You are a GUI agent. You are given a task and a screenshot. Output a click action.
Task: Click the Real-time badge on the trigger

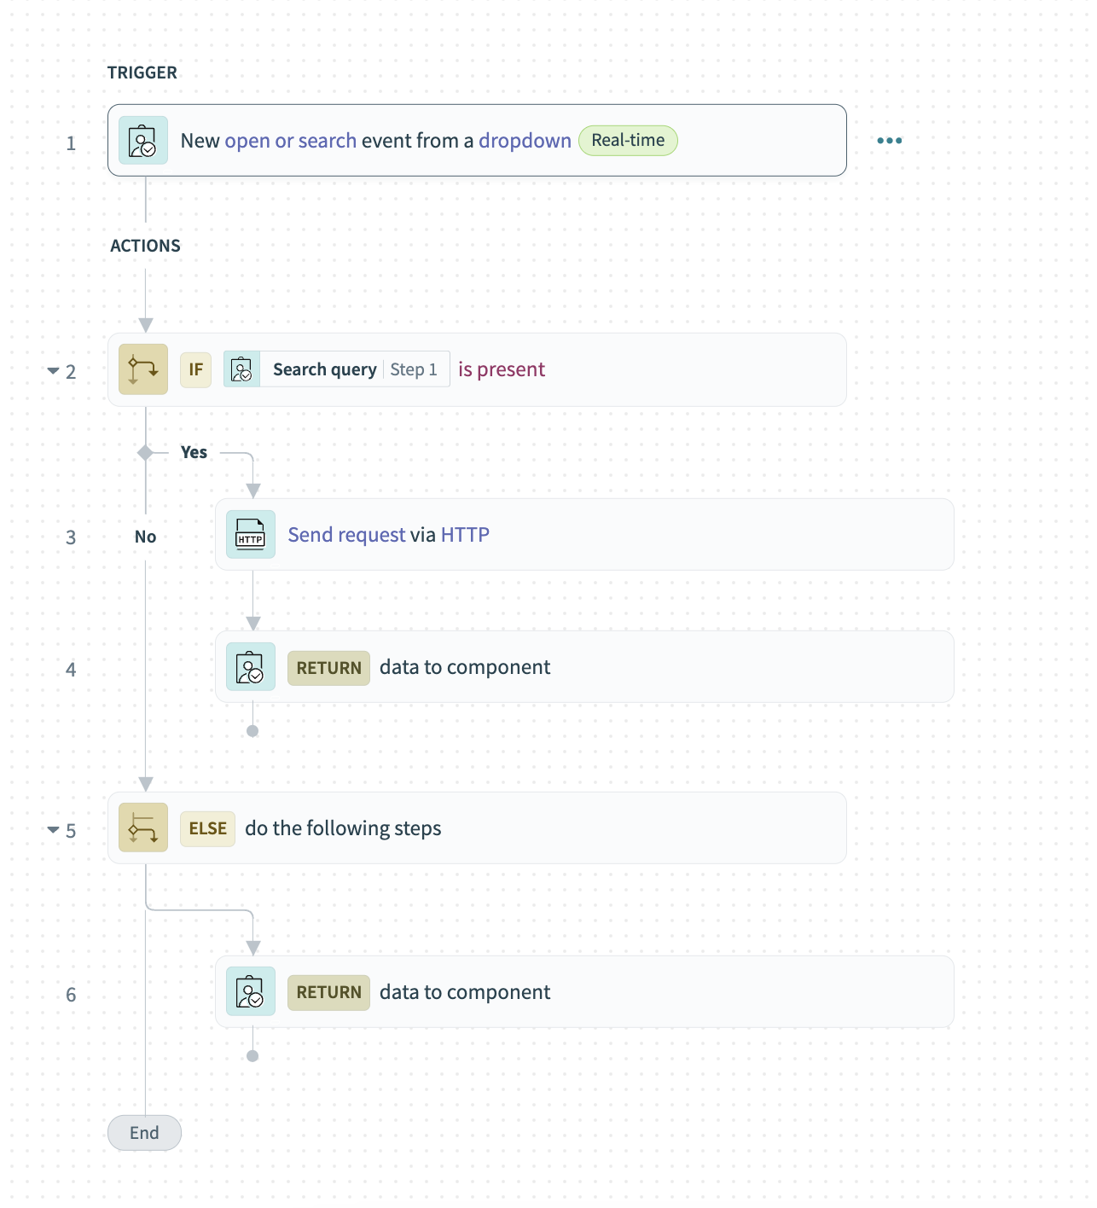[628, 140]
